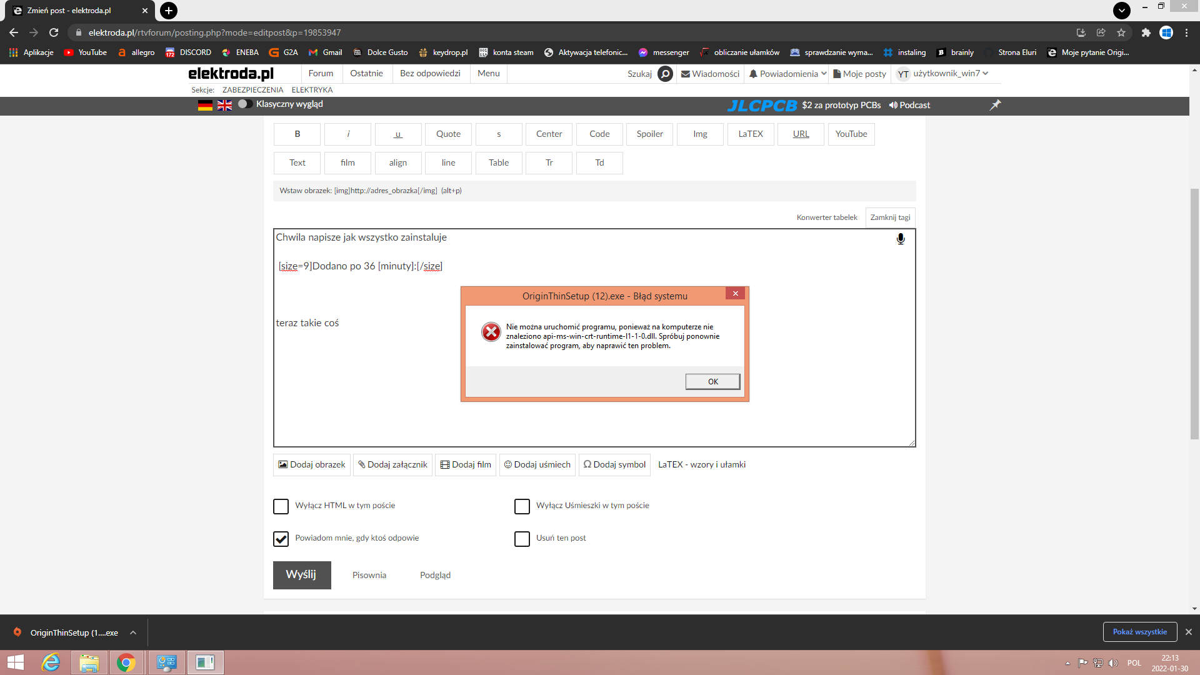Uncheck Powiadom mnie, gdy ktoś odpowie
Viewport: 1200px width, 675px height.
click(x=281, y=539)
